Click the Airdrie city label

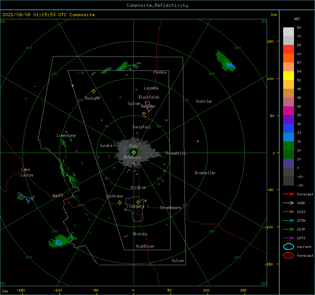[138, 187]
